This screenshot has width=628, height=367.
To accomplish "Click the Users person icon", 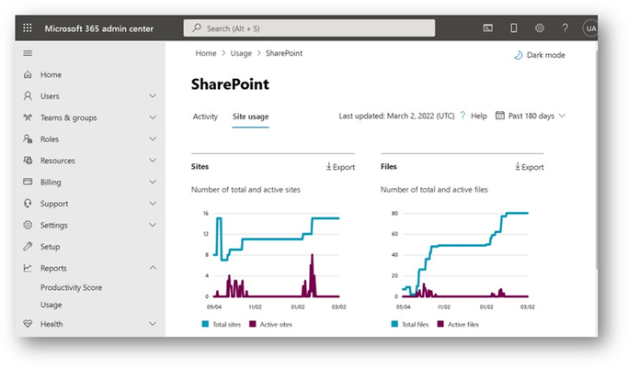I will point(28,96).
